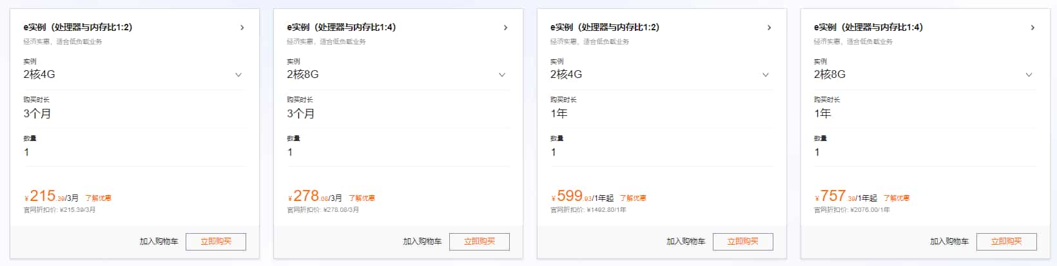This screenshot has width=1057, height=266.
Task: Open details arrow on first 1:2 card
Action: click(242, 28)
